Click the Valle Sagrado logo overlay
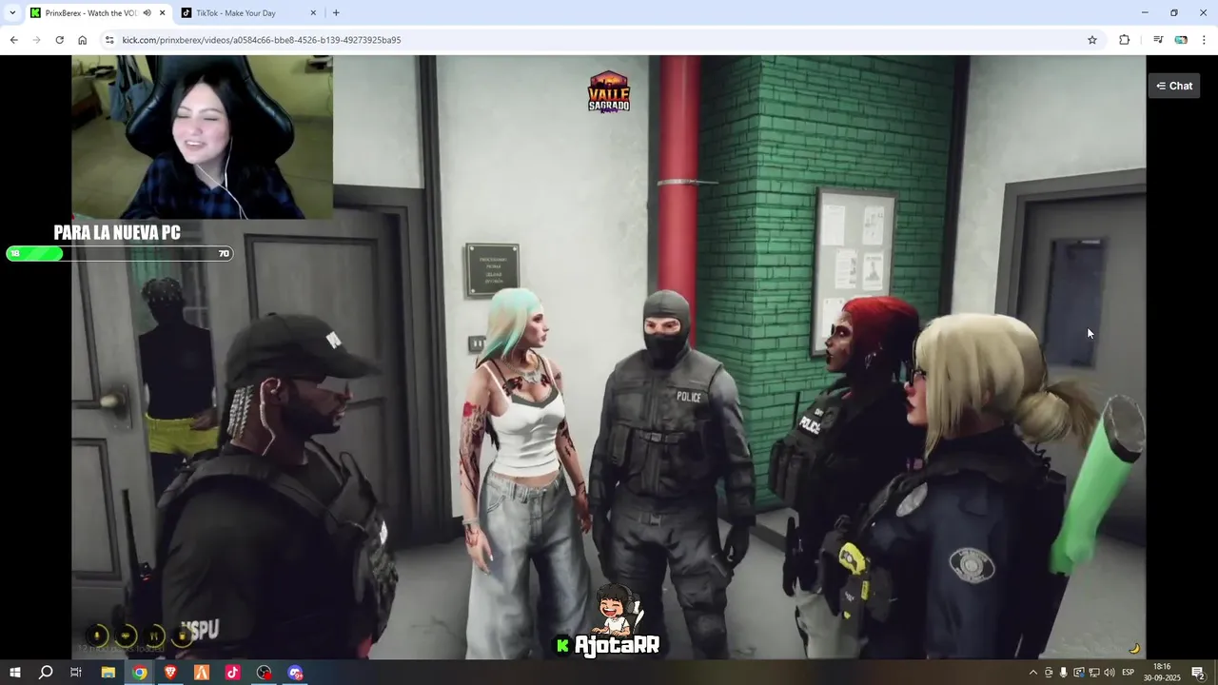 [609, 92]
